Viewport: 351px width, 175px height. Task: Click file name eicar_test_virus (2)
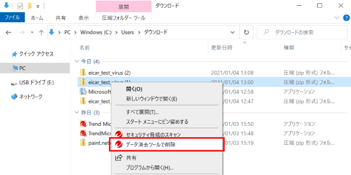pyautogui.click(x=109, y=73)
